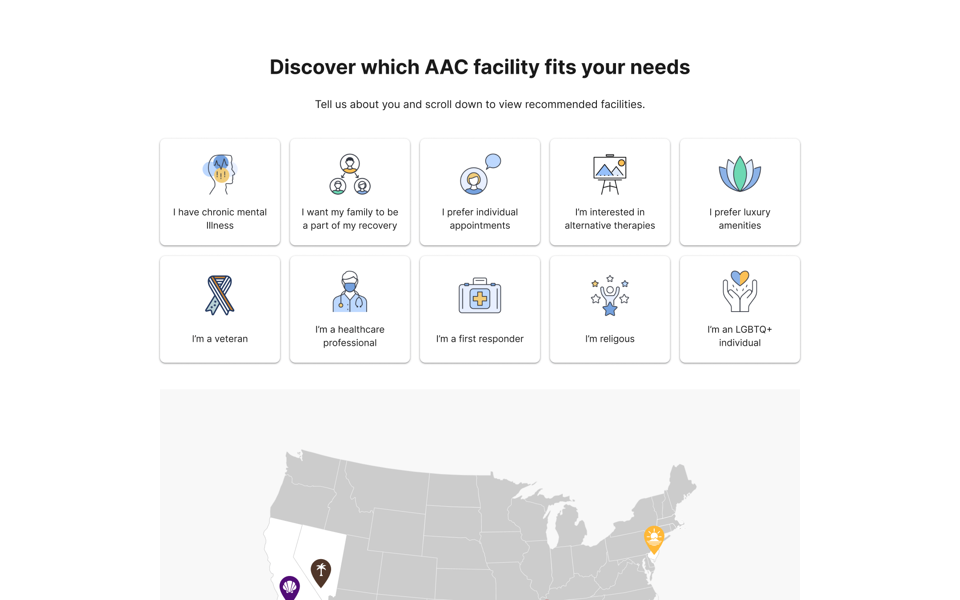Toggle the "I prefer luxury amenities" label
Screen dimensions: 960x600
(x=740, y=219)
